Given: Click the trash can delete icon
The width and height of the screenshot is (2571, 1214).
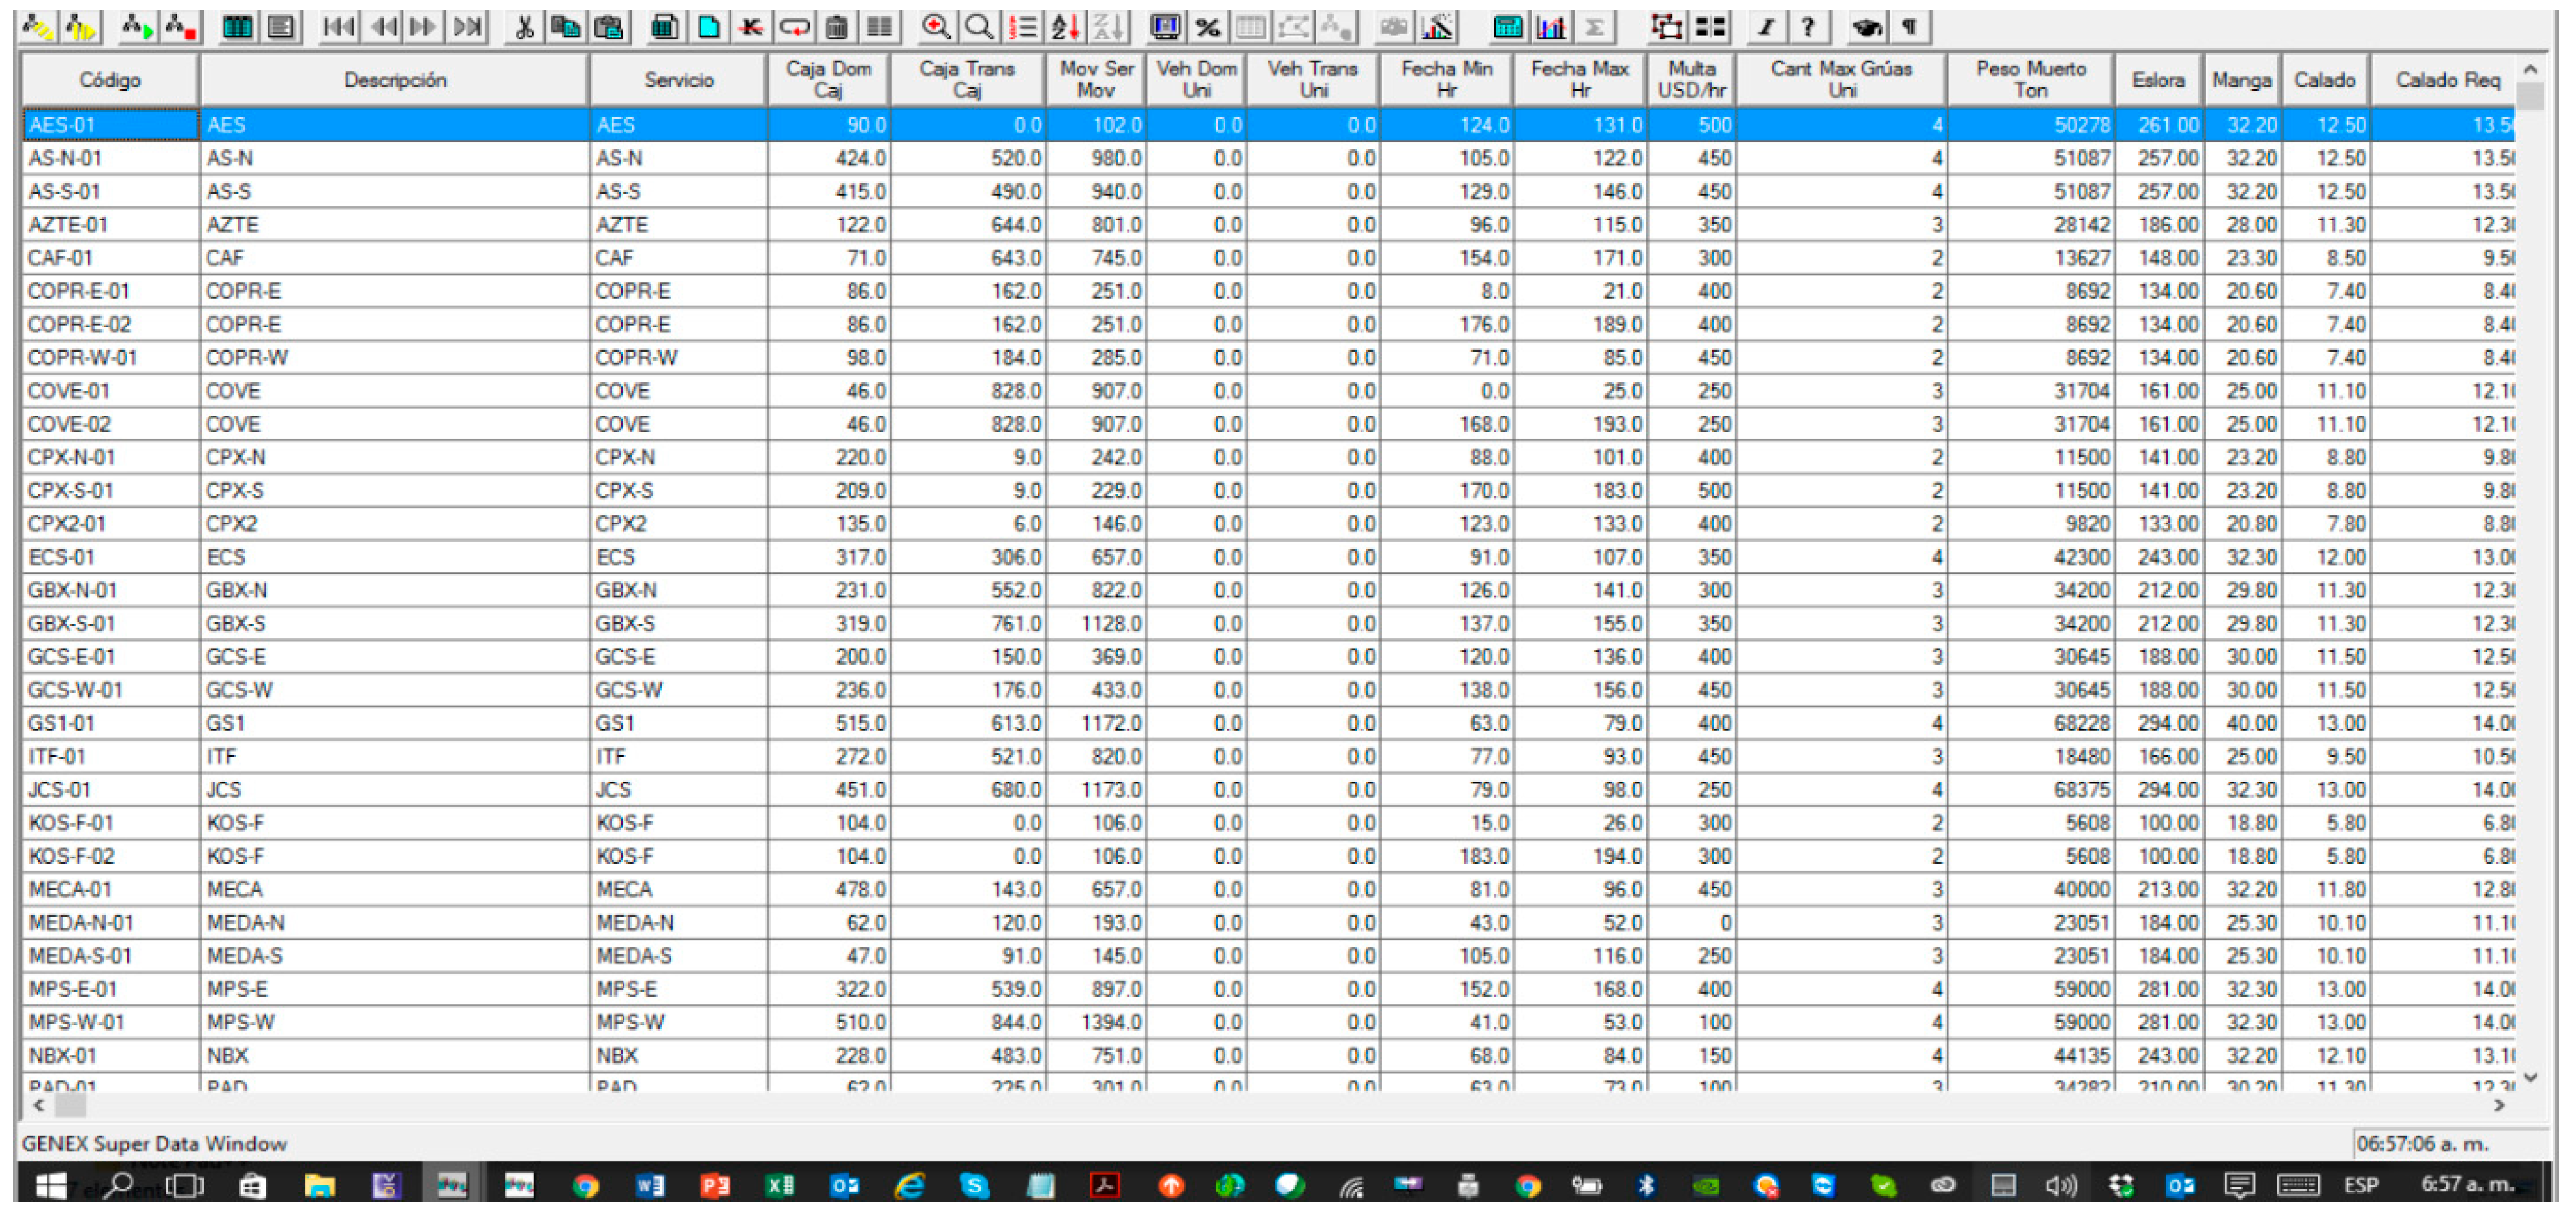Looking at the screenshot, I should [837, 27].
